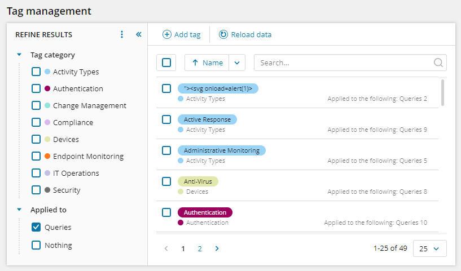
Task: Select the svg onload tag row checkbox
Action: click(166, 88)
